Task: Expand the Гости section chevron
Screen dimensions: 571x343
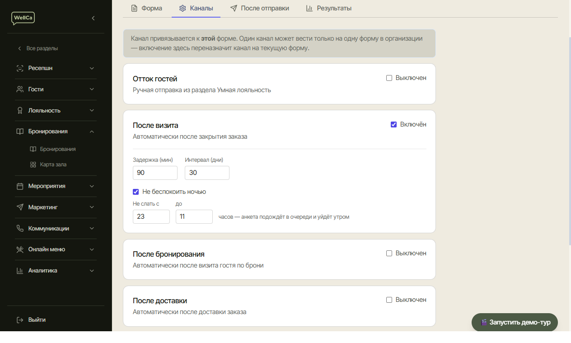Action: (92, 89)
